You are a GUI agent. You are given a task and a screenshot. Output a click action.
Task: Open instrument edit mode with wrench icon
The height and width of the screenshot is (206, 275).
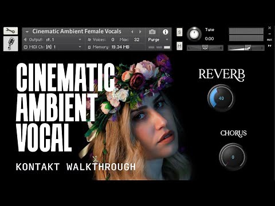click(x=10, y=31)
